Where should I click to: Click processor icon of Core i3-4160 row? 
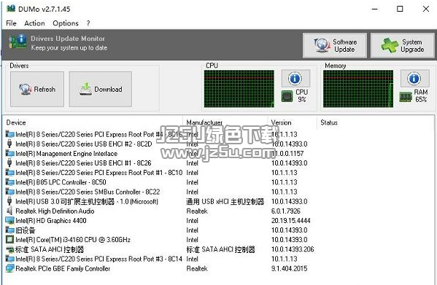coord(9,240)
